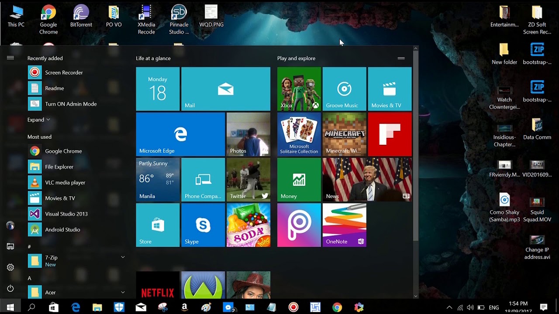The height and width of the screenshot is (314, 559).
Task: Expand the Recently added list
Action: pos(38,119)
